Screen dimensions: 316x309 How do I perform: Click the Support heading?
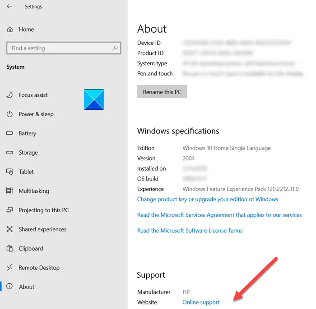coord(151,275)
